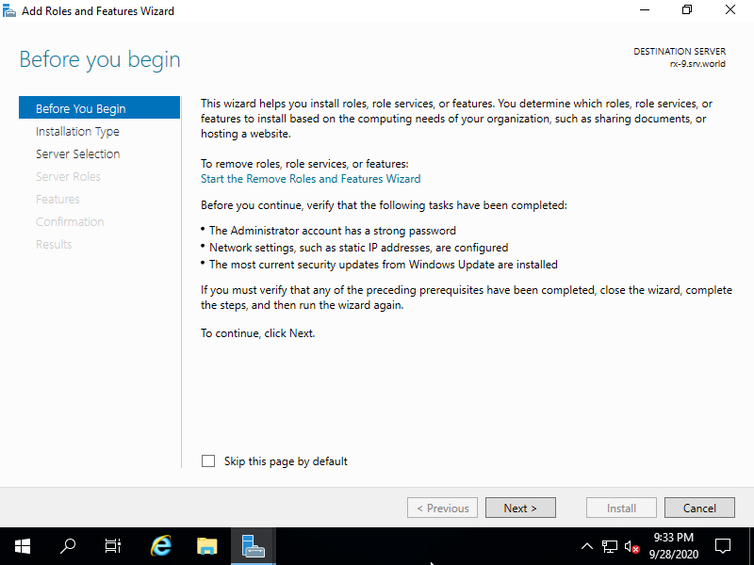The height and width of the screenshot is (565, 754).
Task: Show hidden tray icons chevron
Action: tap(586, 546)
